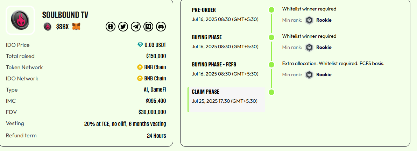The height and width of the screenshot is (151, 417).
Task: Click the $SBX token ticker
Action: [x=62, y=26]
